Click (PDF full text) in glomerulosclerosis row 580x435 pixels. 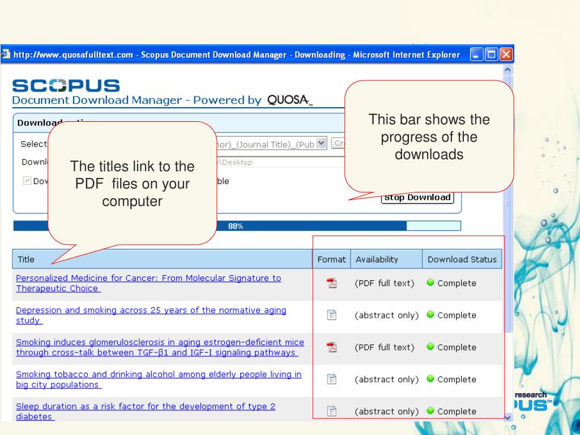point(385,347)
